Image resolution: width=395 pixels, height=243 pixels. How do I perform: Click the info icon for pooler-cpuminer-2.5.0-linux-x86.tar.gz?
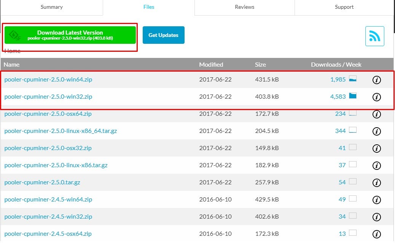(x=377, y=166)
